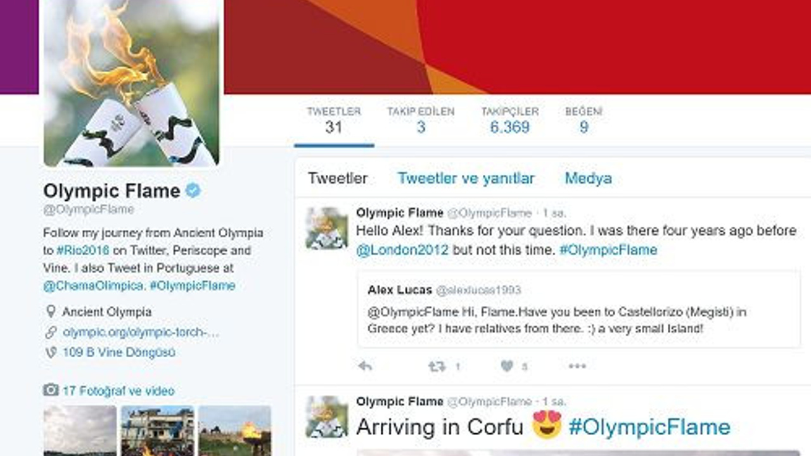The width and height of the screenshot is (811, 456).
Task: Click the verified badge next to Olympic Flame
Action: tap(193, 190)
